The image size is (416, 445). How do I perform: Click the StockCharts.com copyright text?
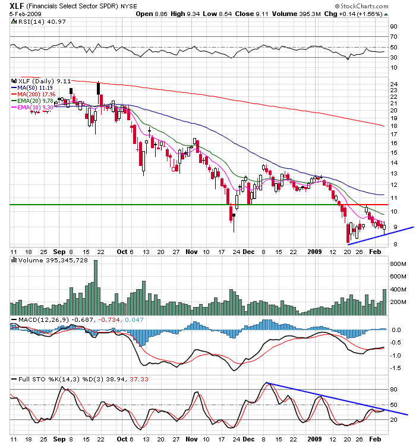pyautogui.click(x=362, y=6)
